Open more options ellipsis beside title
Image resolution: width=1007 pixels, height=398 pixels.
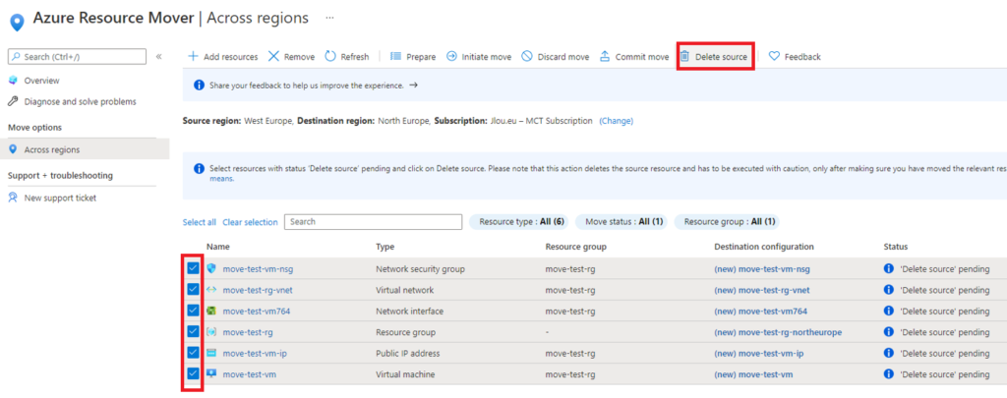329,18
